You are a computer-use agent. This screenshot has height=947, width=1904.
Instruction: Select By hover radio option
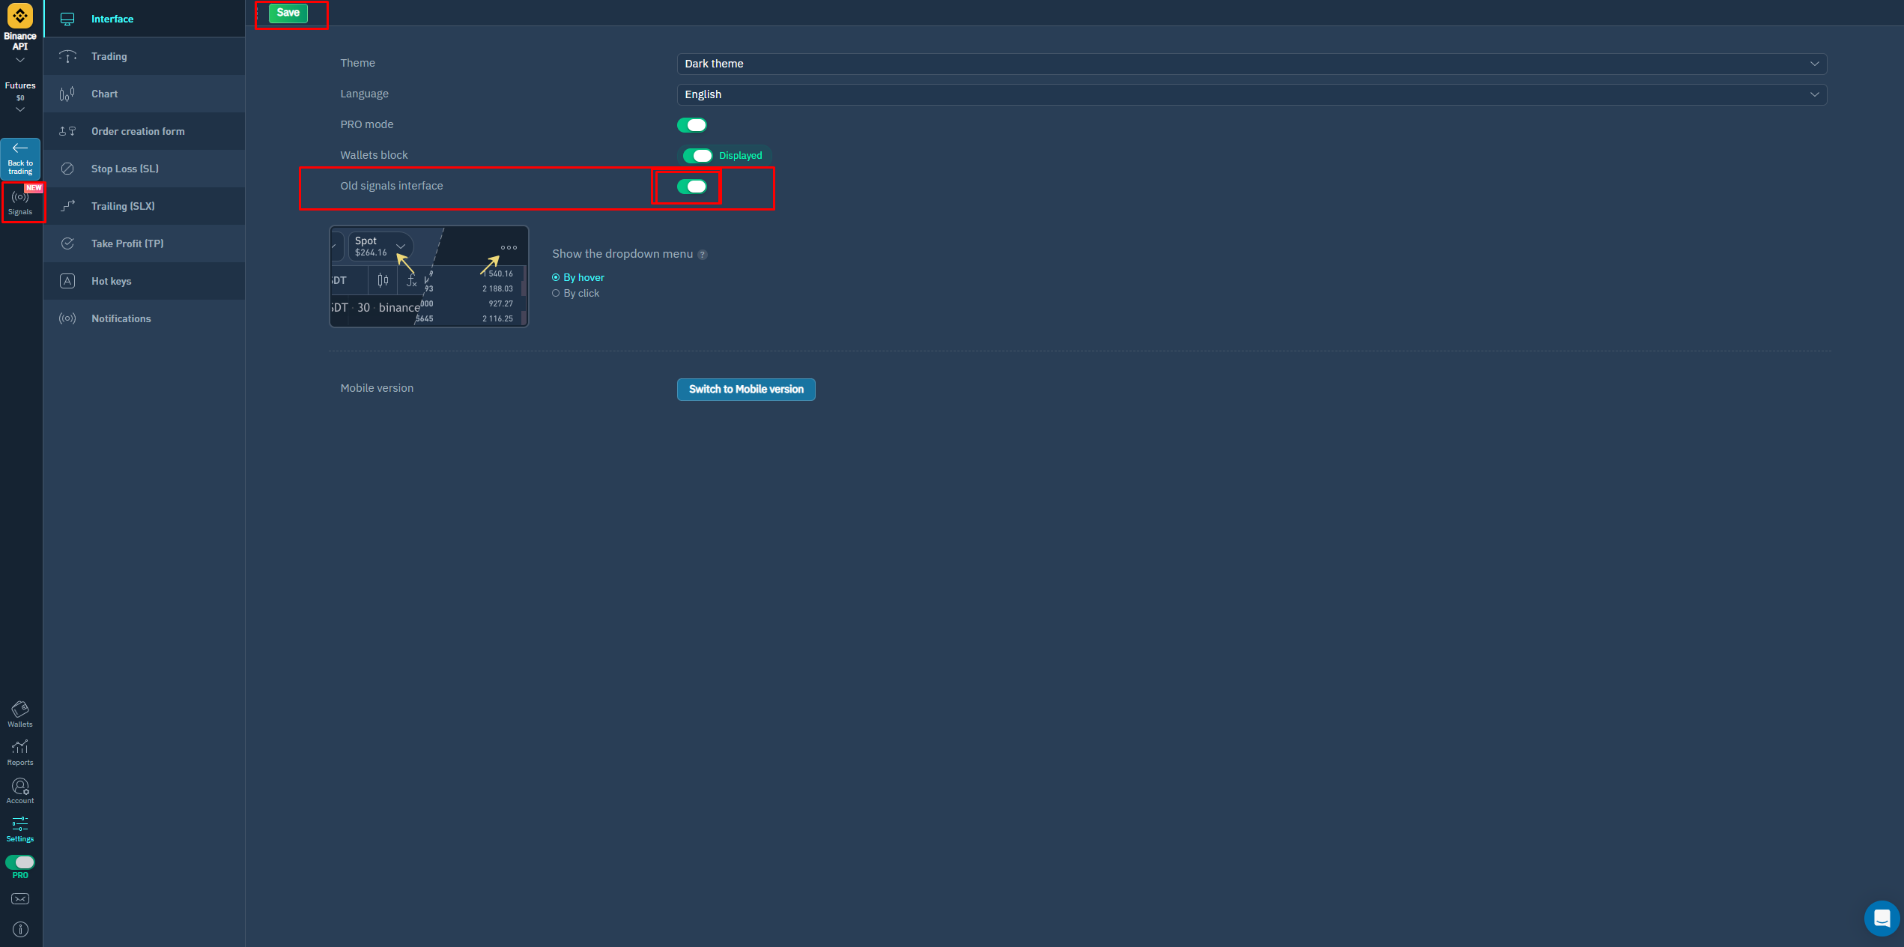pyautogui.click(x=578, y=277)
